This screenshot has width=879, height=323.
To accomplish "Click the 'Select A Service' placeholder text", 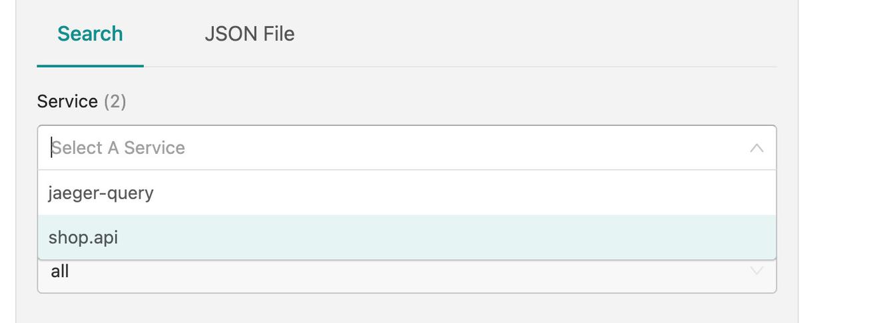I will [x=119, y=148].
